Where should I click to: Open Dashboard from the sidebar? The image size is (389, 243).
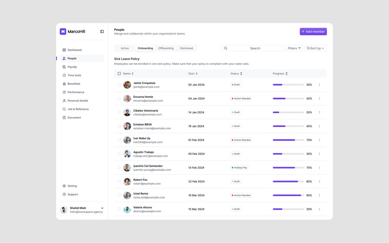pos(82,50)
